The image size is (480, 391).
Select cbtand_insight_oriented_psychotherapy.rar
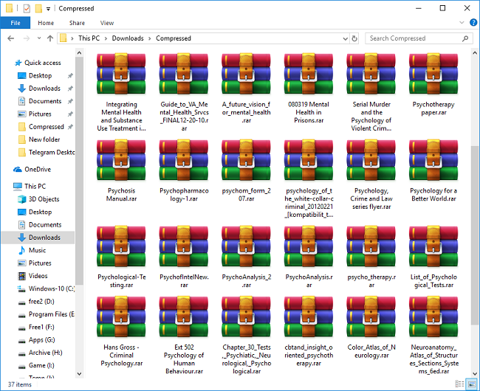[x=309, y=332]
